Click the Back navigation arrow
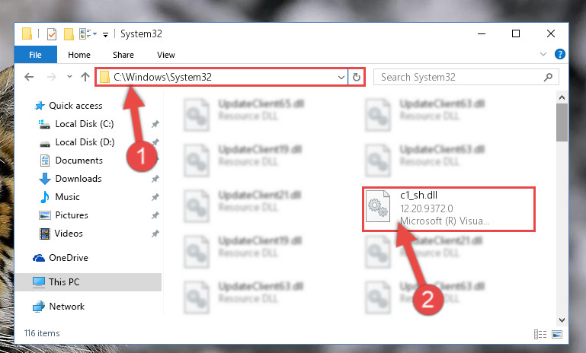 (x=29, y=78)
